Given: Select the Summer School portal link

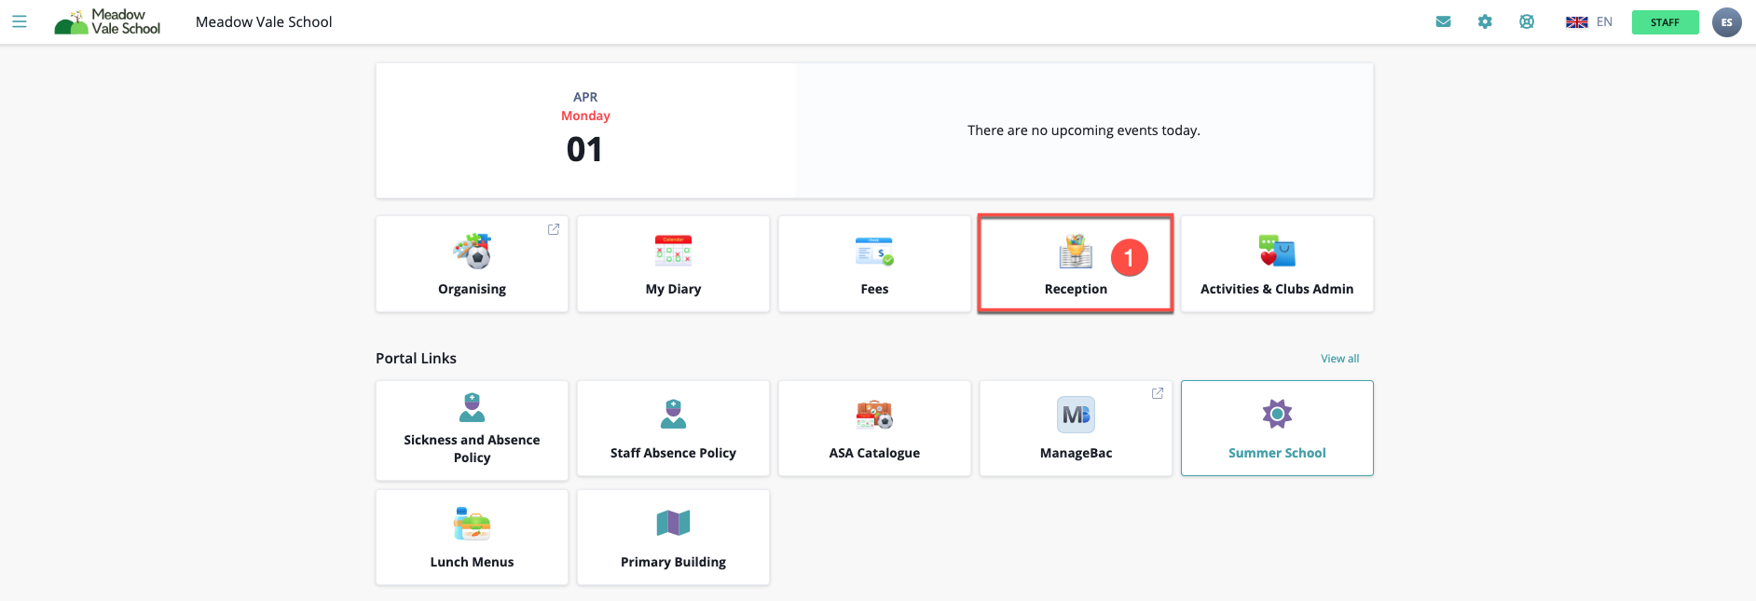Looking at the screenshot, I should point(1277,429).
